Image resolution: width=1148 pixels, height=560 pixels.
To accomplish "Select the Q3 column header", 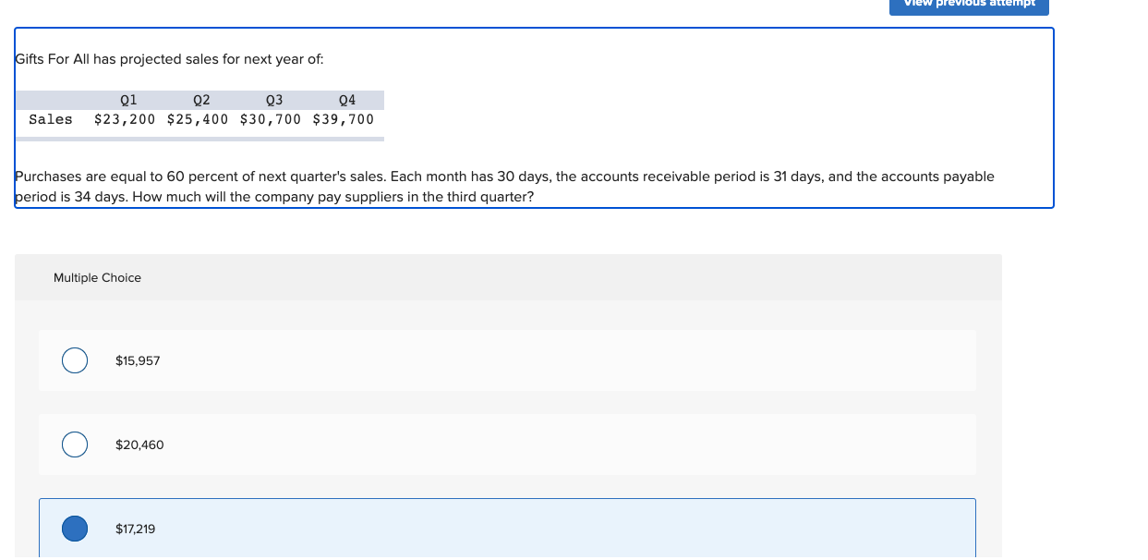I will [x=273, y=100].
